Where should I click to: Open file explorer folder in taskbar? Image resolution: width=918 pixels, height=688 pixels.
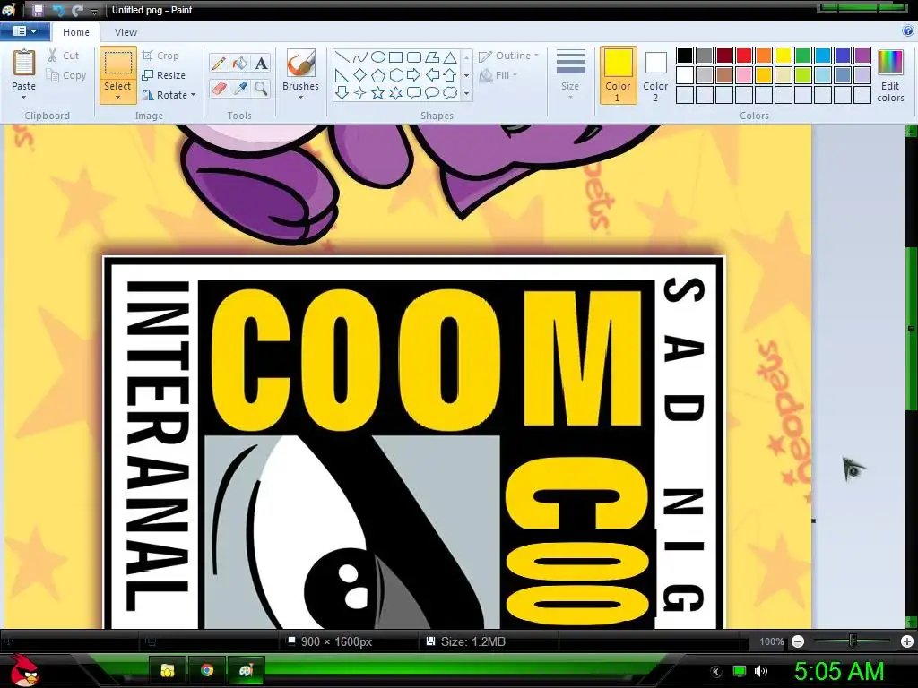coord(168,670)
